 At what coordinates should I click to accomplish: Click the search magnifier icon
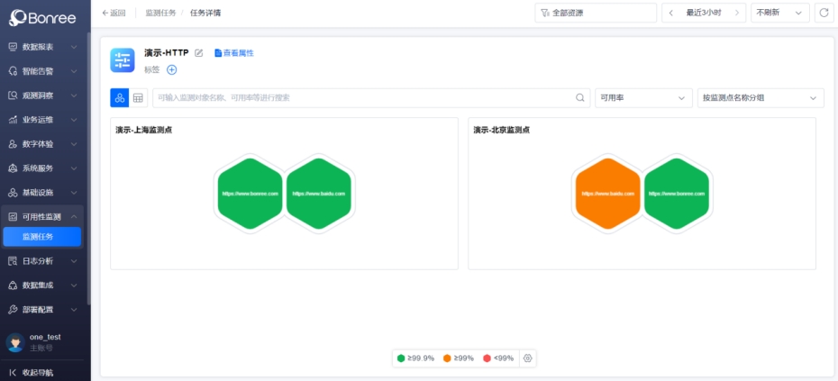tap(580, 97)
